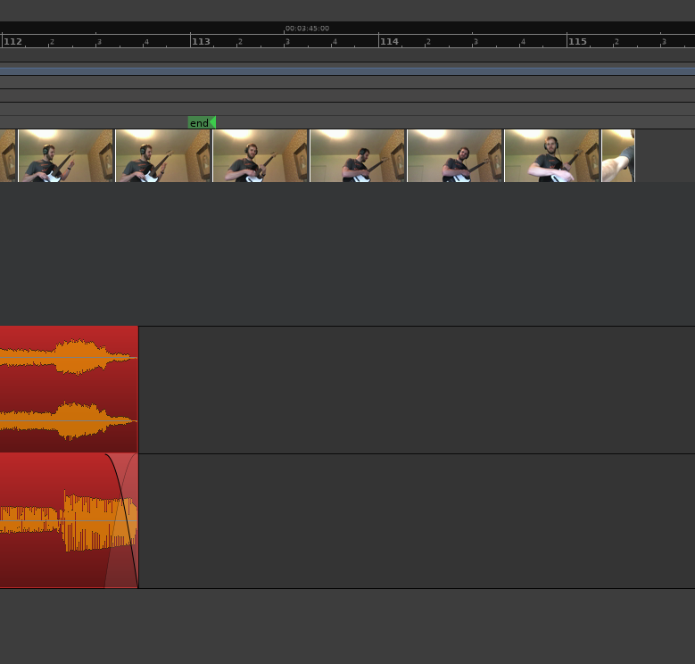Image resolution: width=695 pixels, height=664 pixels.
Task: Select the fourth full video frame thumbnail
Action: point(358,156)
